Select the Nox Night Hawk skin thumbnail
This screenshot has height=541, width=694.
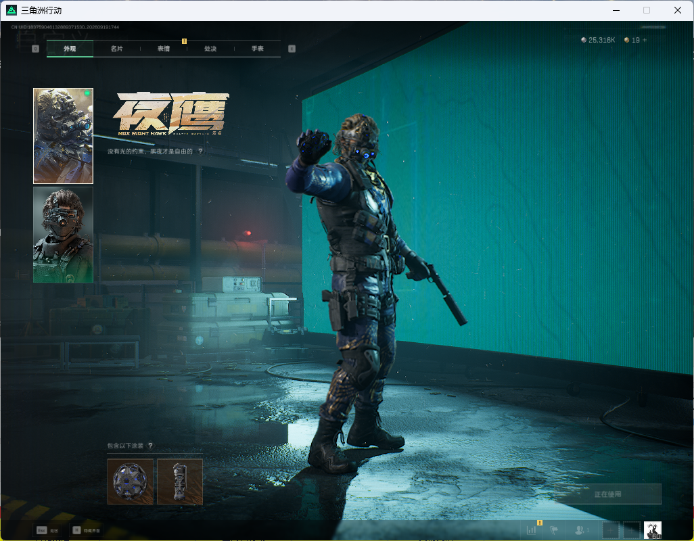(64, 136)
